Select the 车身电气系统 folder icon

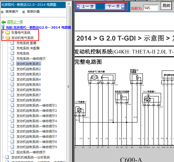(8, 32)
